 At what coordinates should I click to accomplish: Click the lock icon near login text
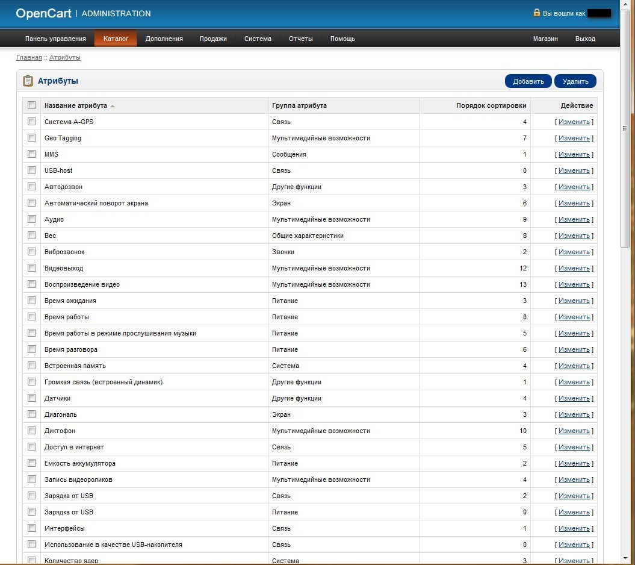[537, 13]
